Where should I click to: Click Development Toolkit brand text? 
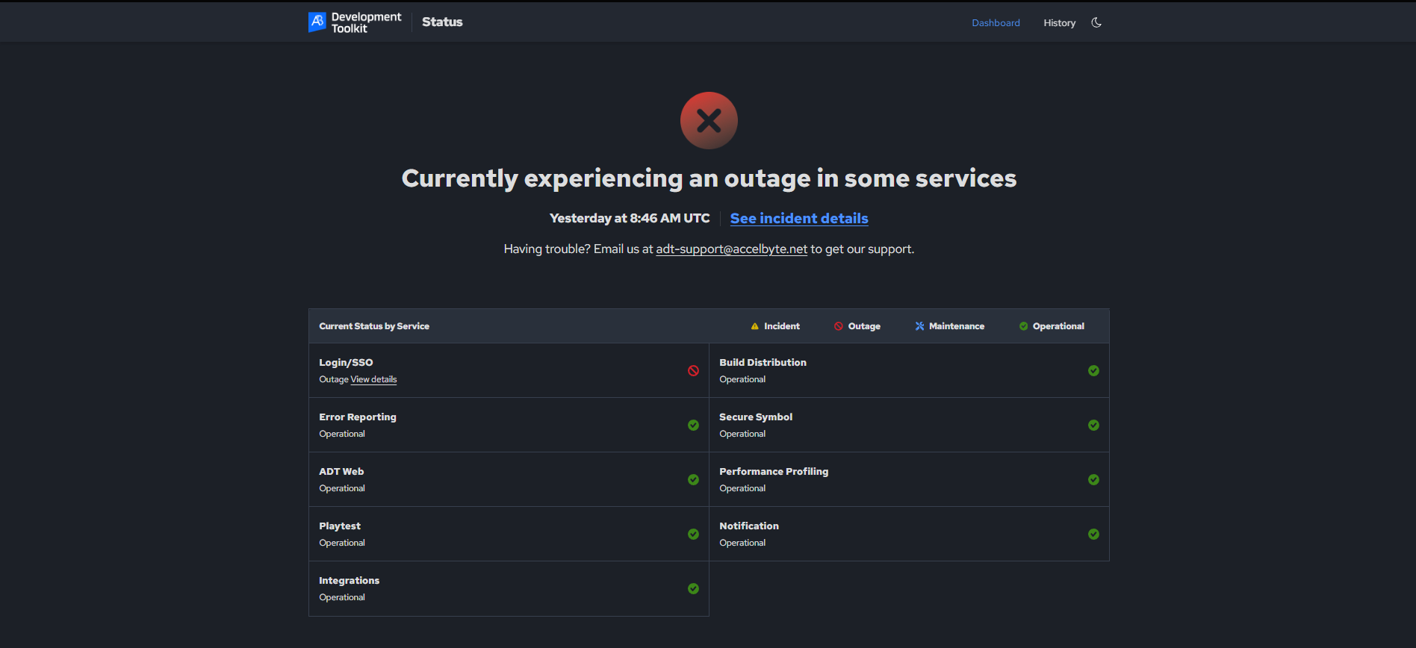pyautogui.click(x=366, y=22)
